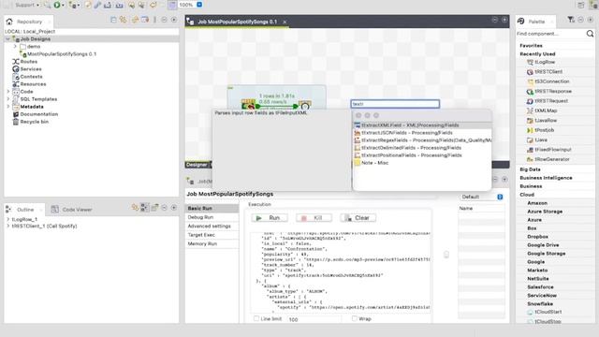Image resolution: width=599 pixels, height=337 pixels.
Task: Click the Routes icon in Repository
Action: point(16,62)
